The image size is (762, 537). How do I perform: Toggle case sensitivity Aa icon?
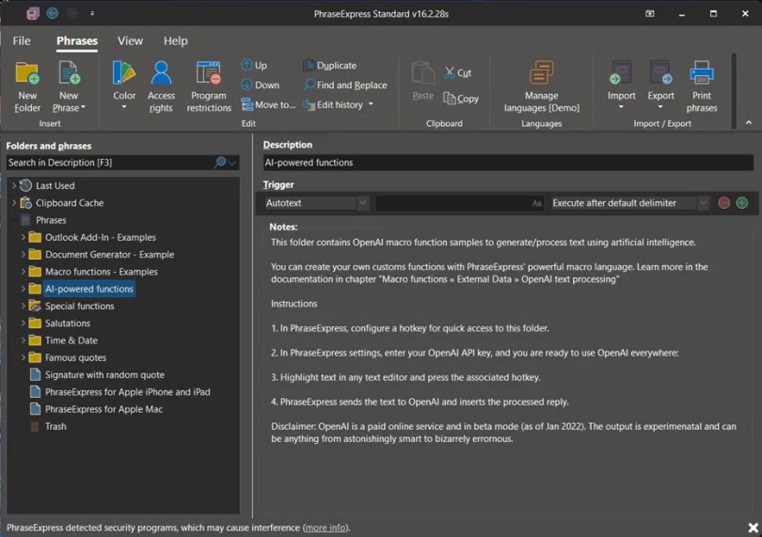pos(536,203)
